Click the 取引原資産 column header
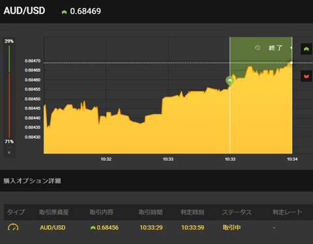 [x=54, y=212]
